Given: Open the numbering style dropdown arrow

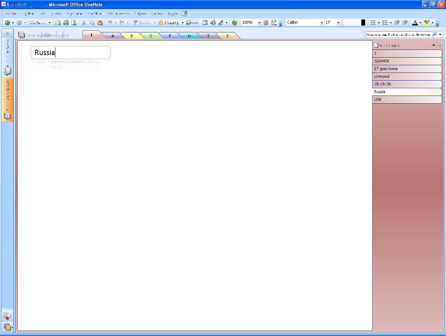Looking at the screenshot, I should pos(391,23).
